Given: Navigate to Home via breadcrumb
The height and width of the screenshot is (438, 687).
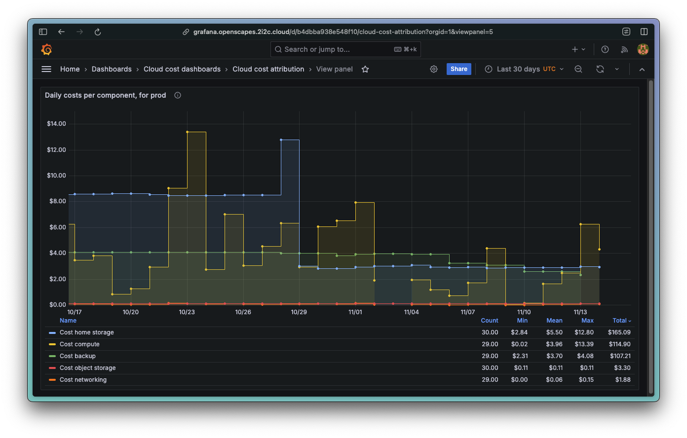Looking at the screenshot, I should 70,69.
